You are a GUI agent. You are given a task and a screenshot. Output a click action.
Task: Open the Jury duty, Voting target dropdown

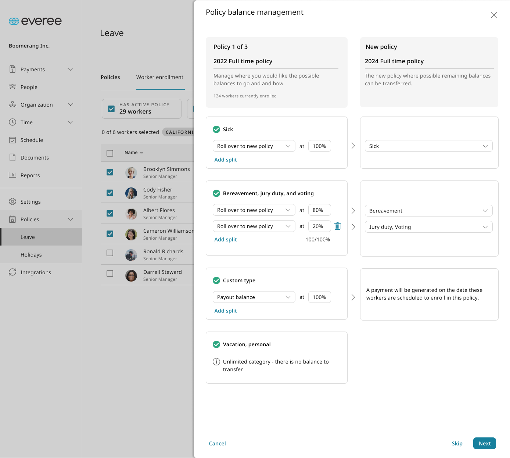[429, 227]
